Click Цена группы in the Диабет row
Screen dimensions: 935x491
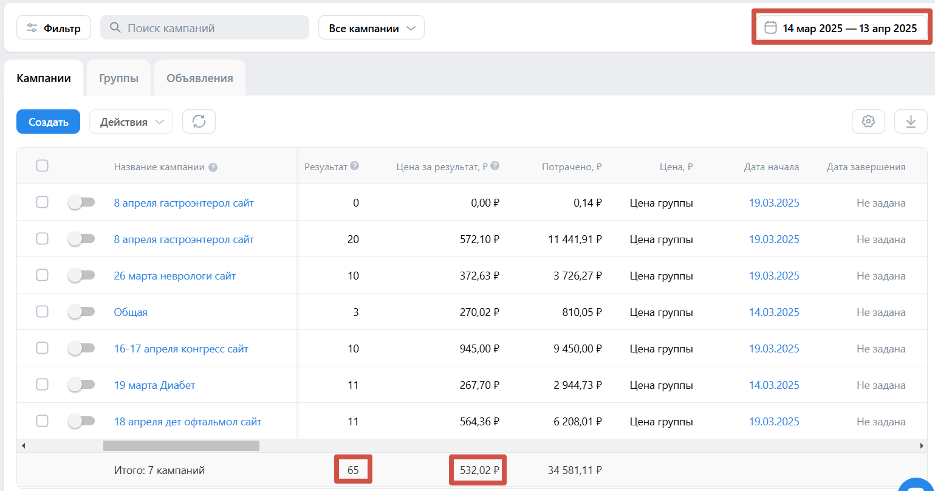click(662, 385)
